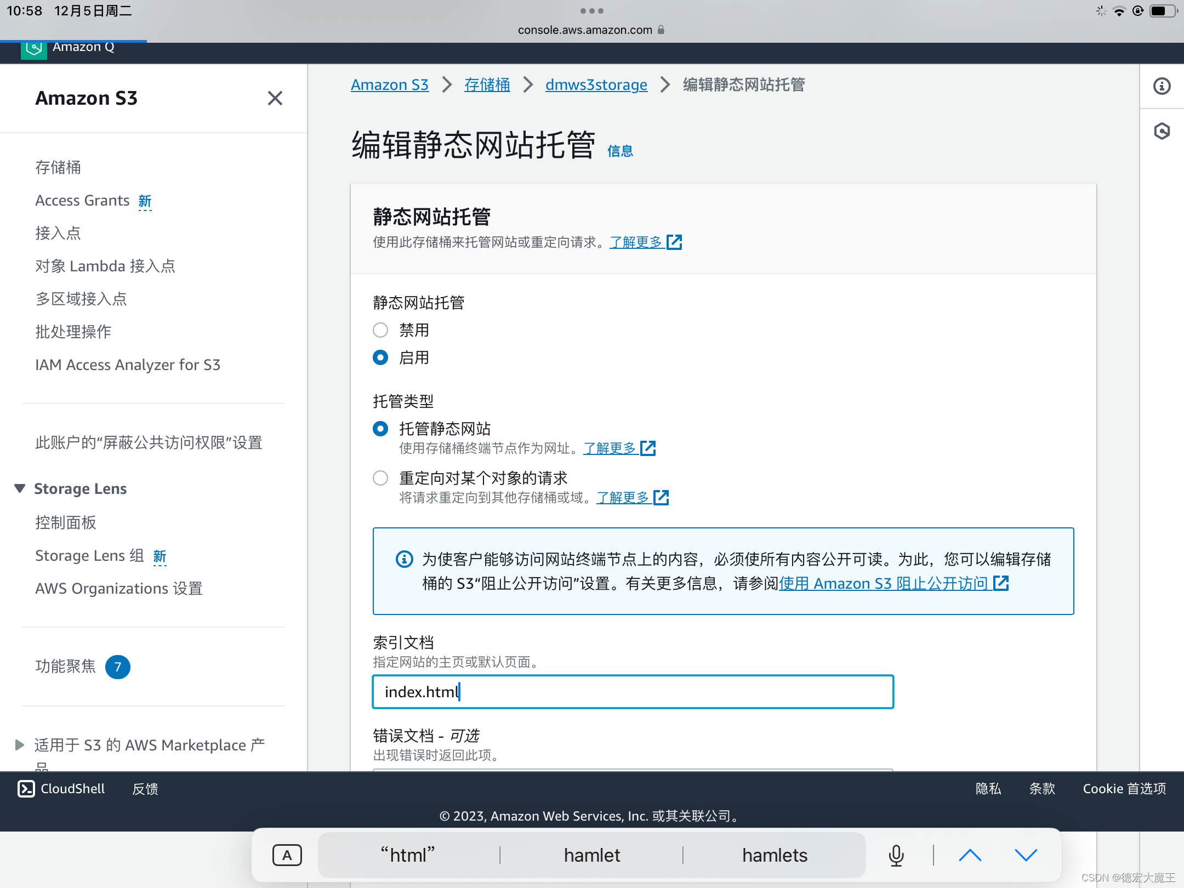The image size is (1184, 888).
Task: Collapse the Storage Lens section
Action: (x=20, y=488)
